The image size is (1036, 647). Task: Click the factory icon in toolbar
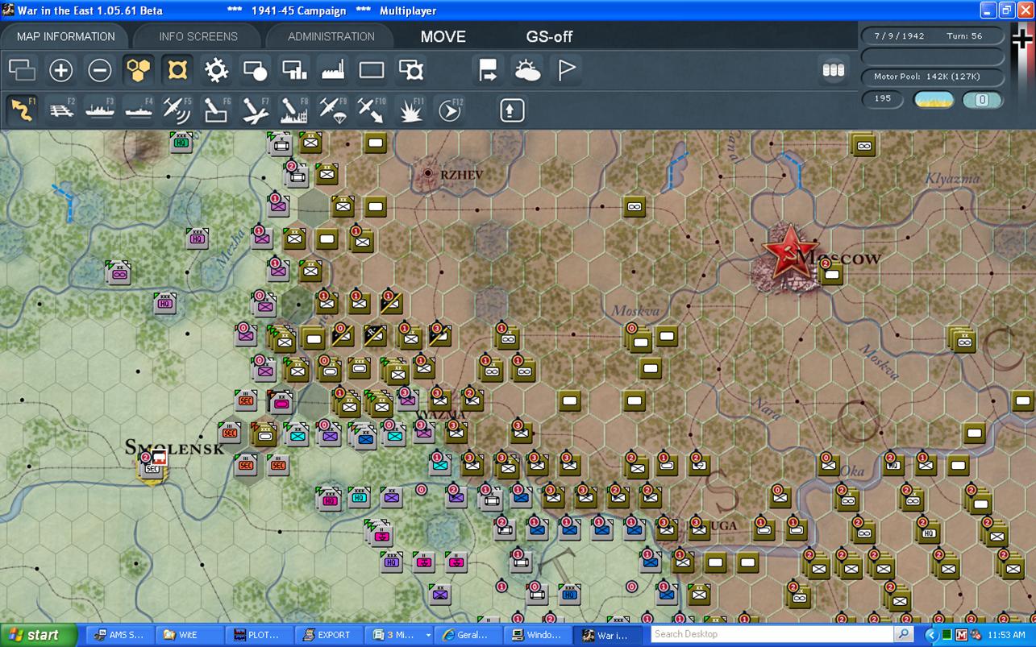tap(333, 71)
